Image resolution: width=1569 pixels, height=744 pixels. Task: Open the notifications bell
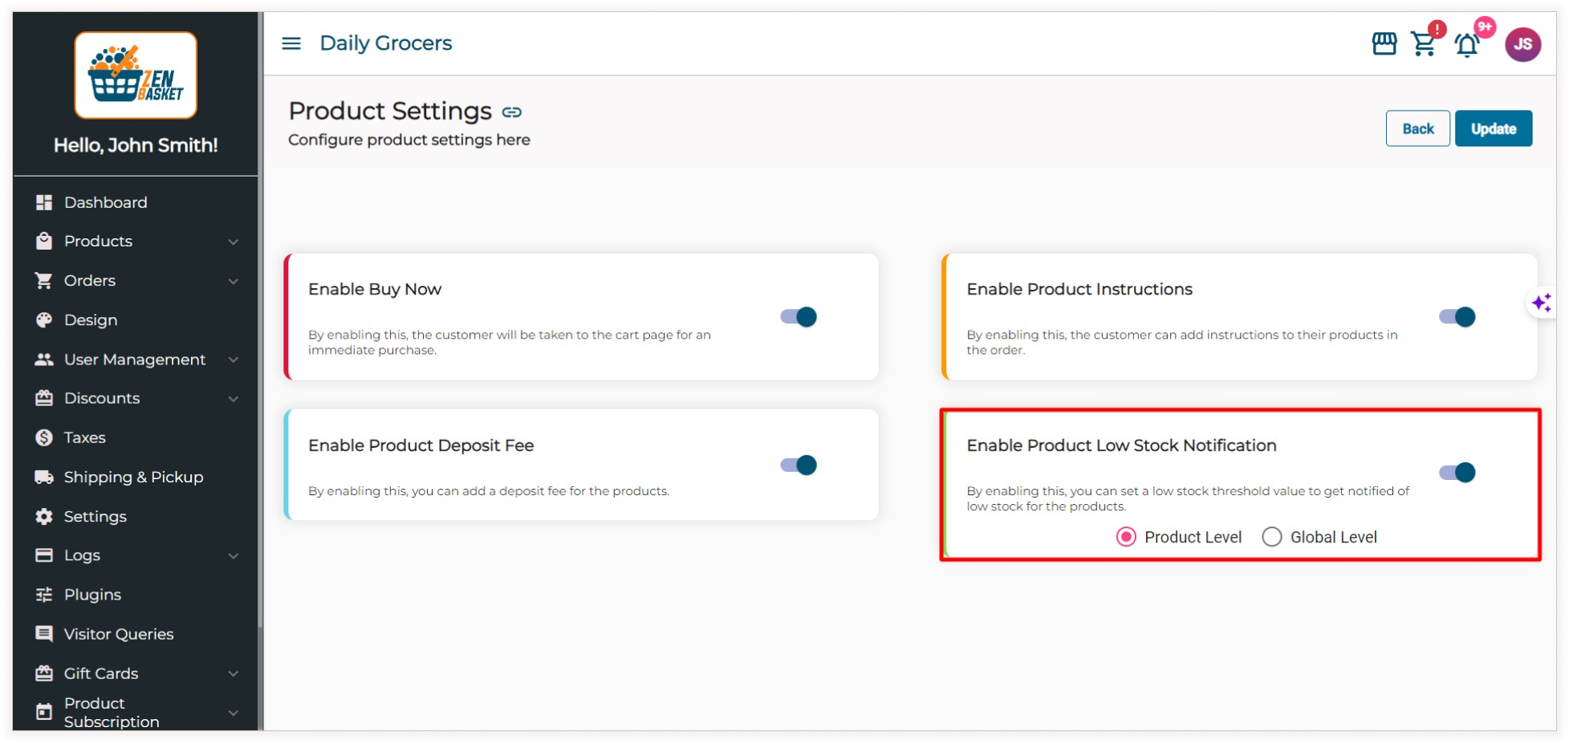click(x=1467, y=45)
